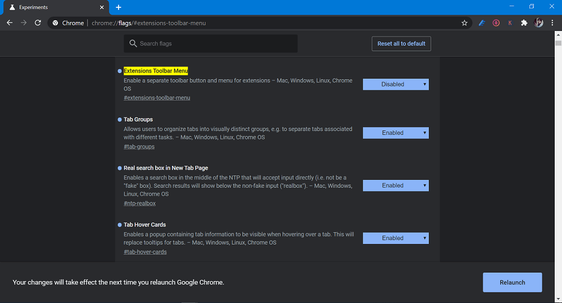562x303 pixels.
Task: Click the Tab Hover Cards heading
Action: pyautogui.click(x=144, y=224)
